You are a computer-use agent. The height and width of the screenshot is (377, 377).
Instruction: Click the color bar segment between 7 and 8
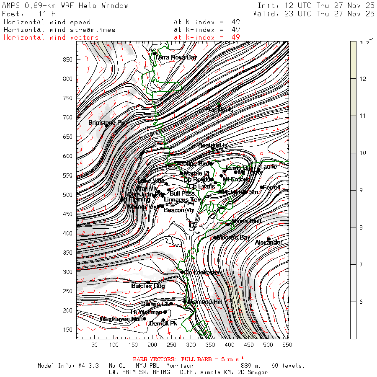click(353, 246)
